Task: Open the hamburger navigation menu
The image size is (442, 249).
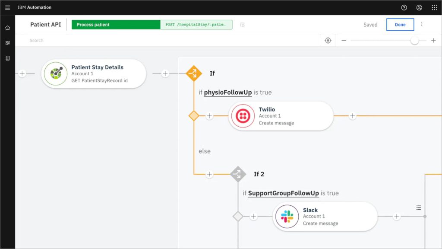Action: pyautogui.click(x=8, y=8)
